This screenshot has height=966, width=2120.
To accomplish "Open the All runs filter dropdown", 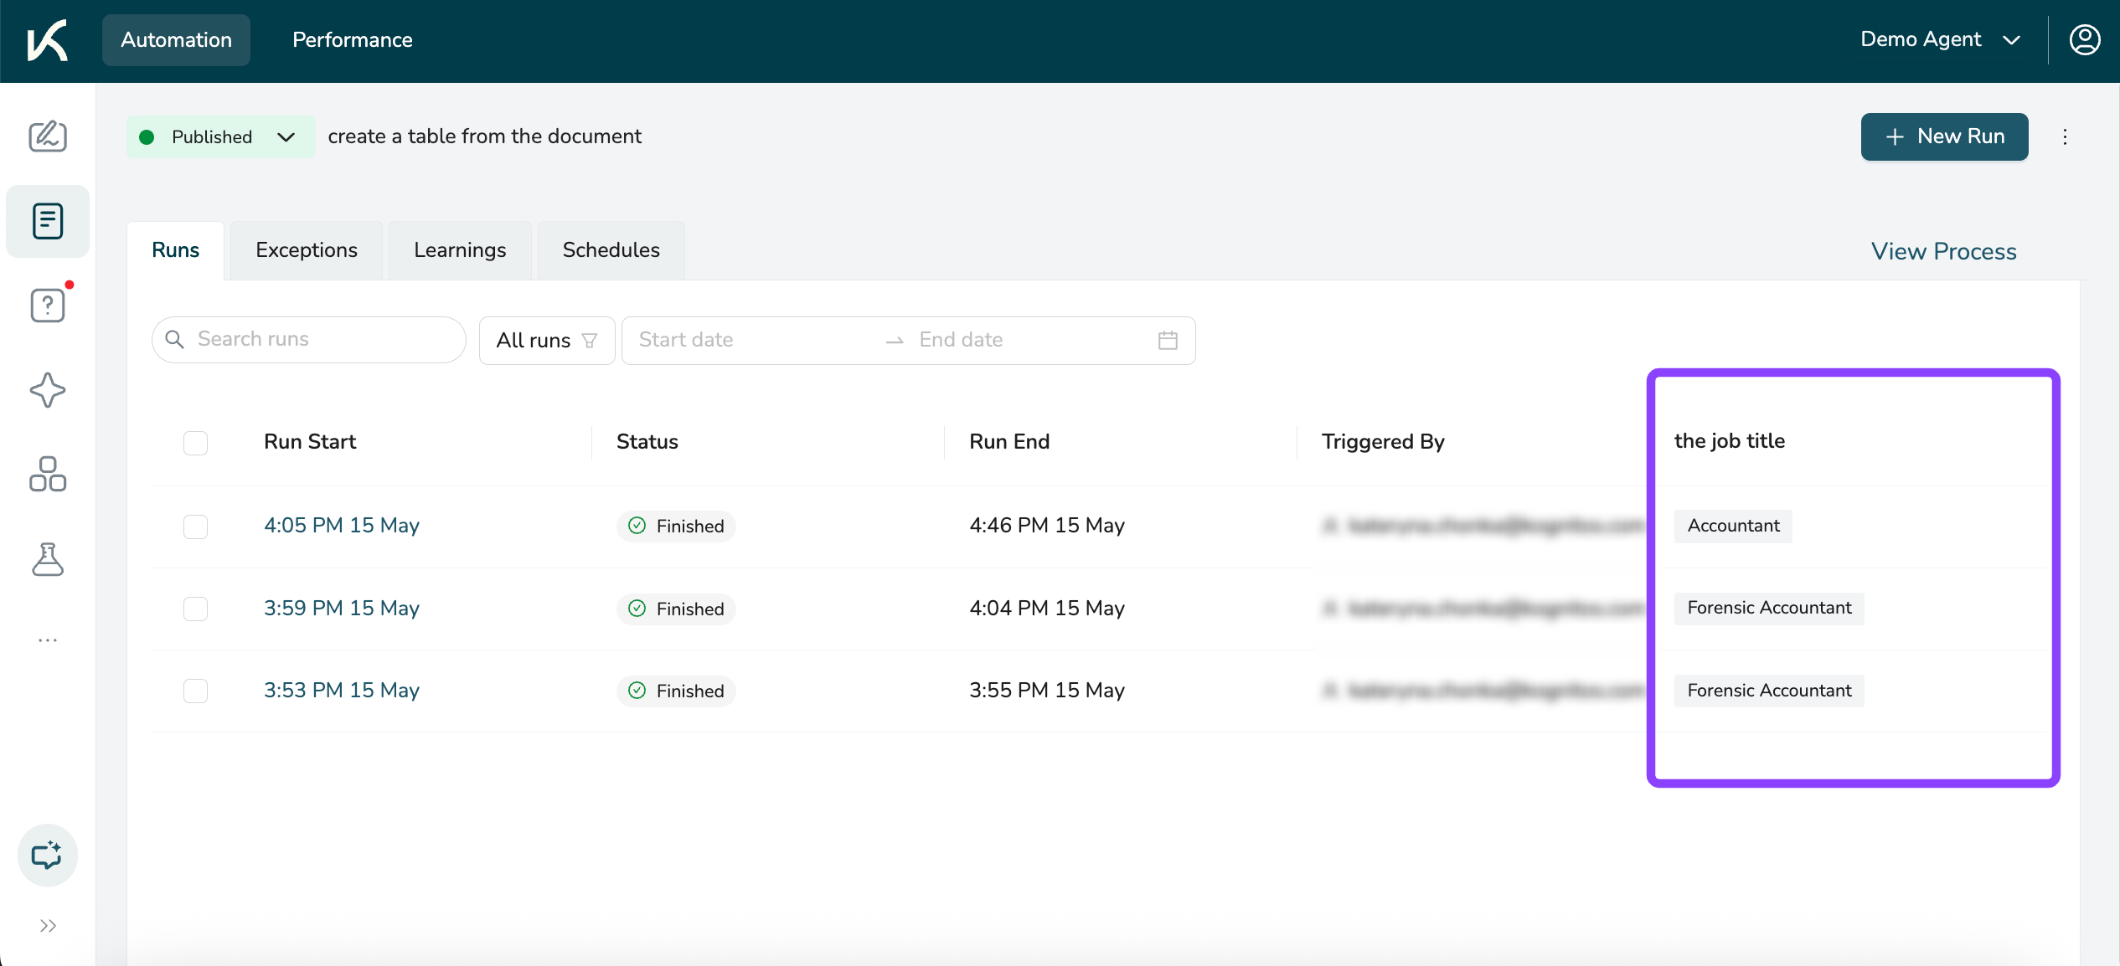I will coord(546,340).
